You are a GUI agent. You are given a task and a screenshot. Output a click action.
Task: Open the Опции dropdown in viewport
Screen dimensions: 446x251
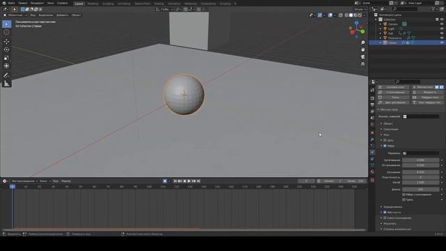click(x=360, y=9)
